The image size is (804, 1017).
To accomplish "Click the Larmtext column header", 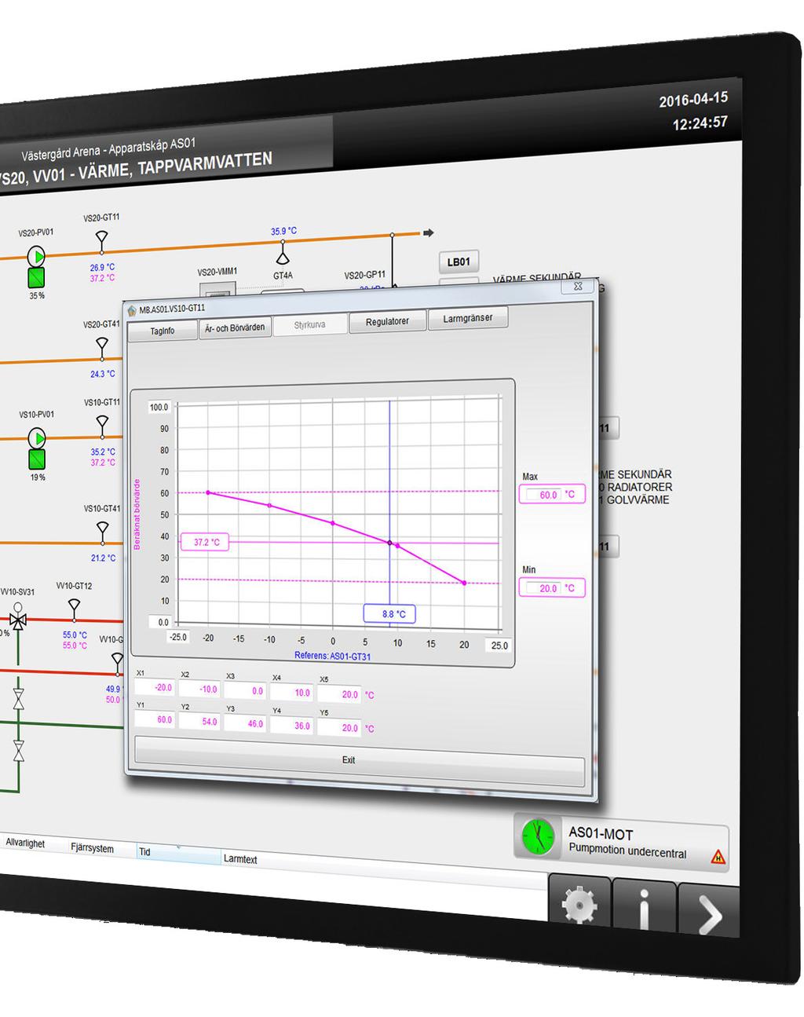I will click(x=240, y=859).
